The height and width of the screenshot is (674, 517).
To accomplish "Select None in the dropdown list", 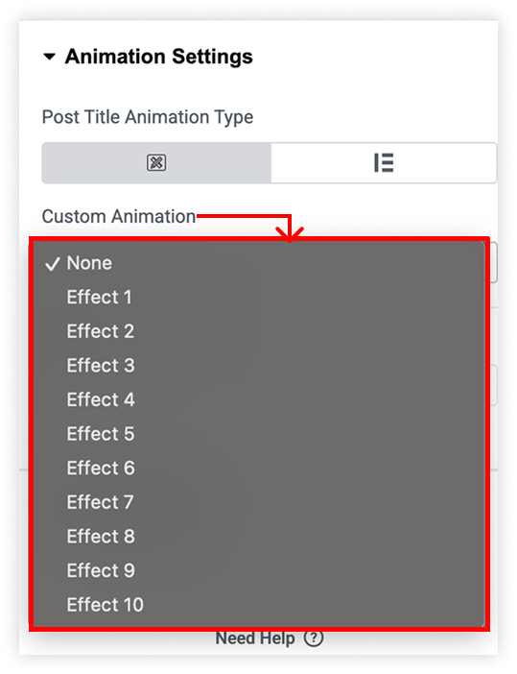I will click(259, 263).
